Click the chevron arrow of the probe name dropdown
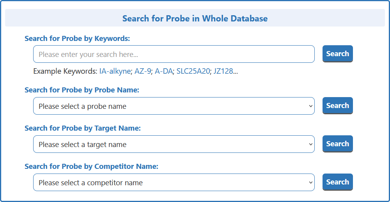The width and height of the screenshot is (390, 202). 310,106
